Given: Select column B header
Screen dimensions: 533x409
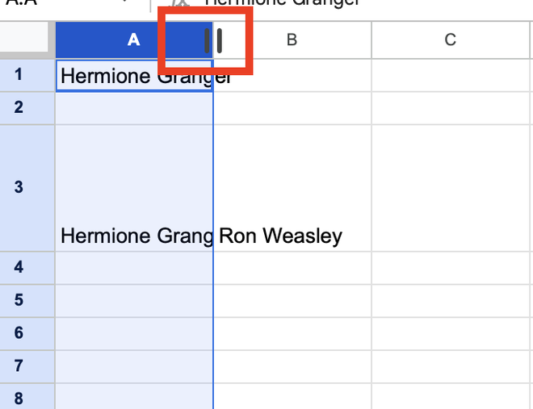Looking at the screenshot, I should point(292,40).
